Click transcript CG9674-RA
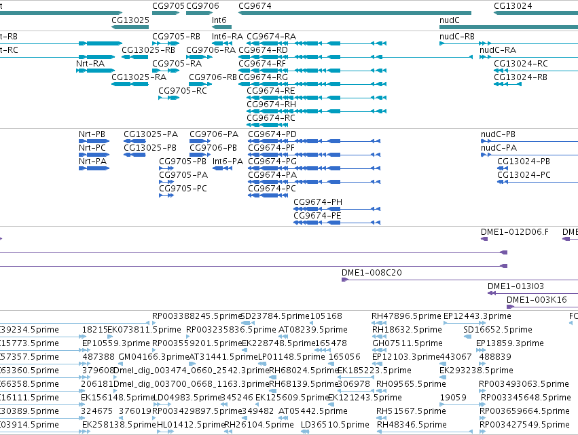 click(271, 37)
